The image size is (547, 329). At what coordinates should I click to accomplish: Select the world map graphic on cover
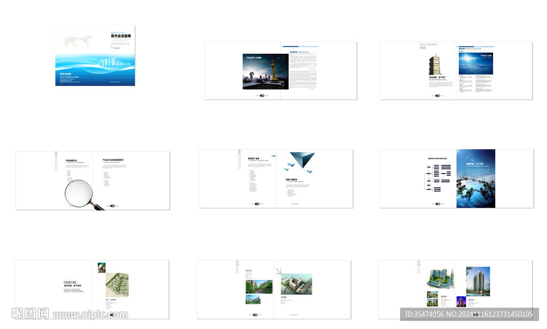pos(77,42)
